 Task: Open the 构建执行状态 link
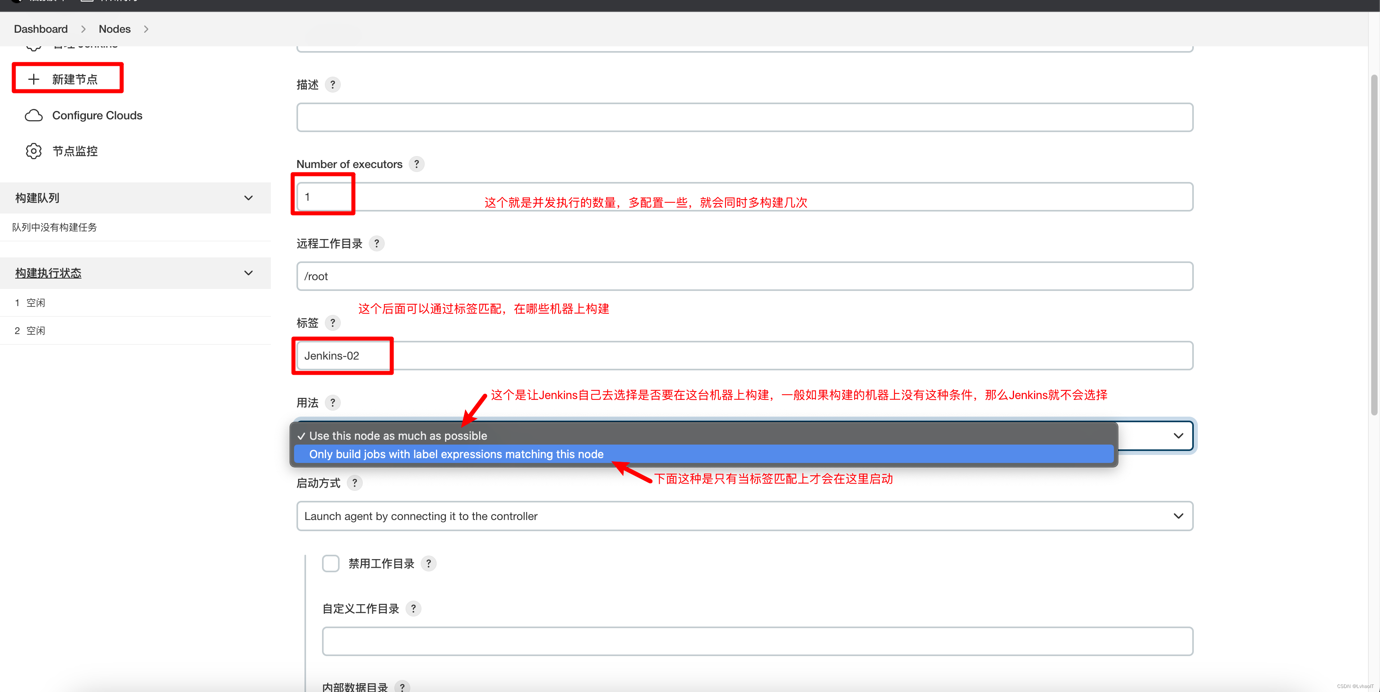click(48, 273)
